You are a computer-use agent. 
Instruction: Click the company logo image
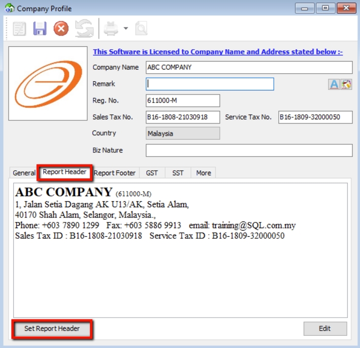click(x=48, y=83)
